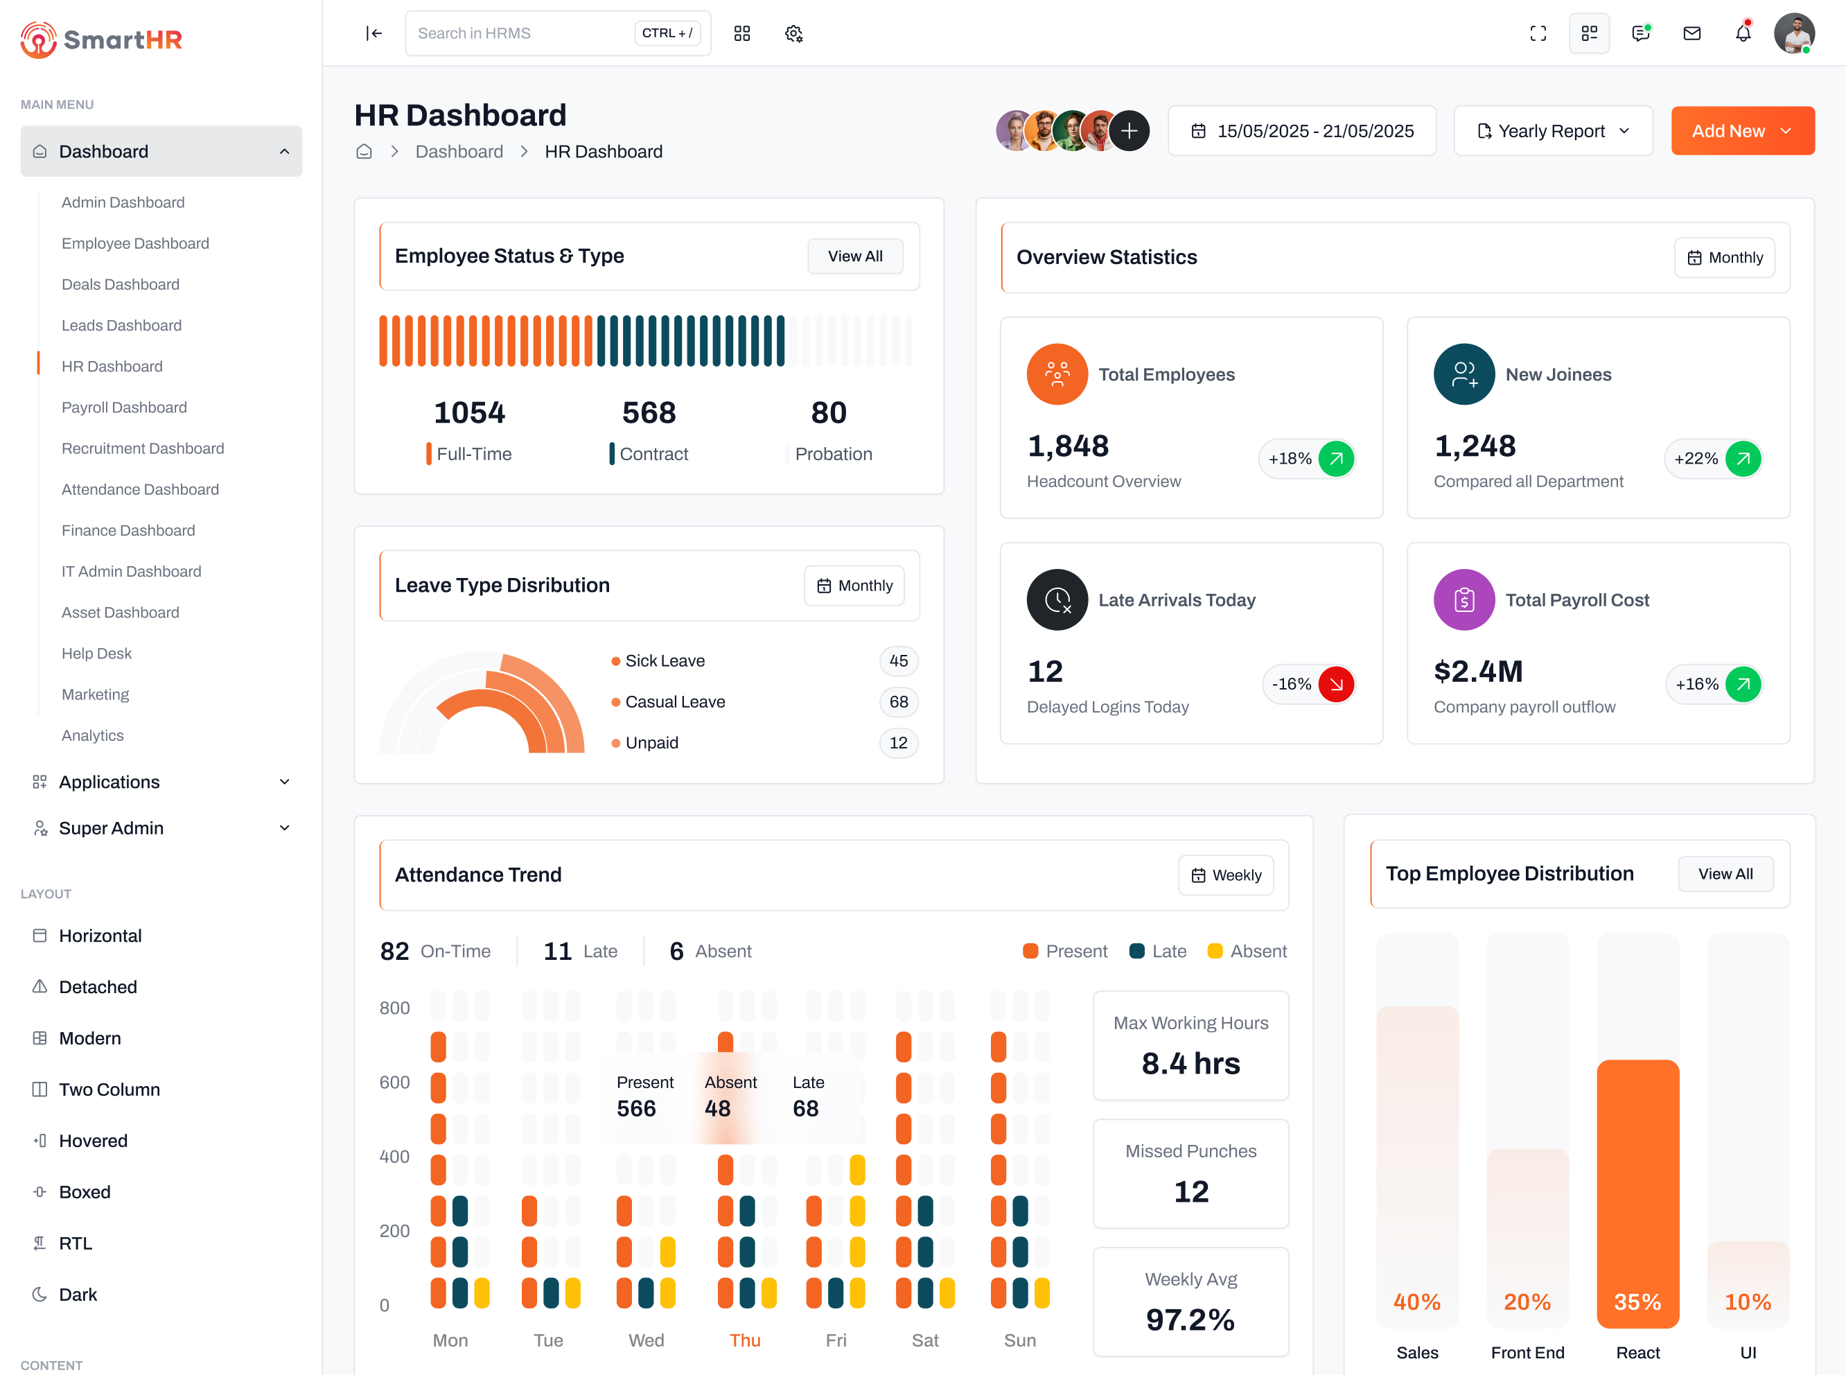Open the mail envelope icon

(x=1691, y=33)
